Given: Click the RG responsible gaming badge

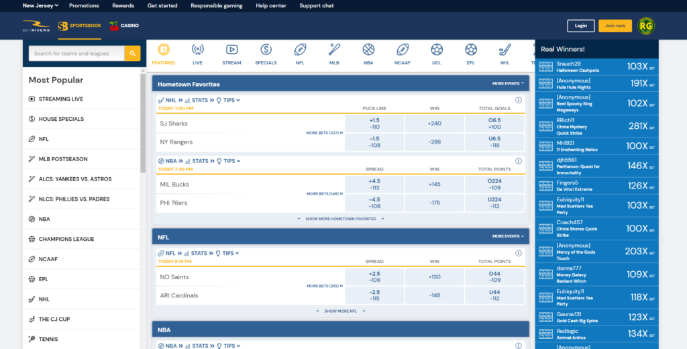Looking at the screenshot, I should pos(646,26).
